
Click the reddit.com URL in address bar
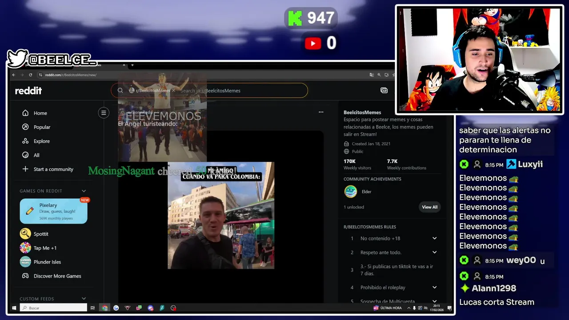71,75
